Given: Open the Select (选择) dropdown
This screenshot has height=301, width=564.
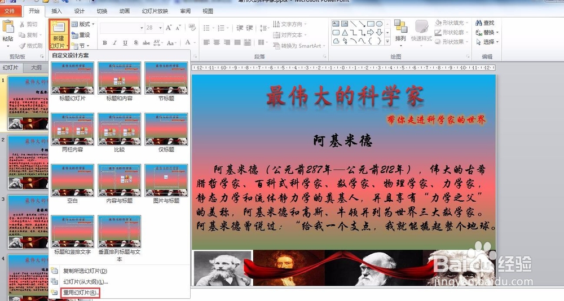Looking at the screenshot, I should pos(487,42).
